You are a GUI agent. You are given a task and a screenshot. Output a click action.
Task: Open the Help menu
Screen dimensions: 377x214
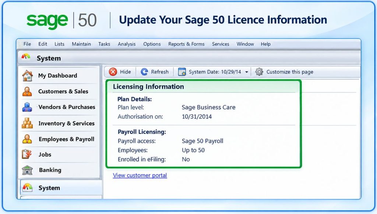pyautogui.click(x=266, y=44)
